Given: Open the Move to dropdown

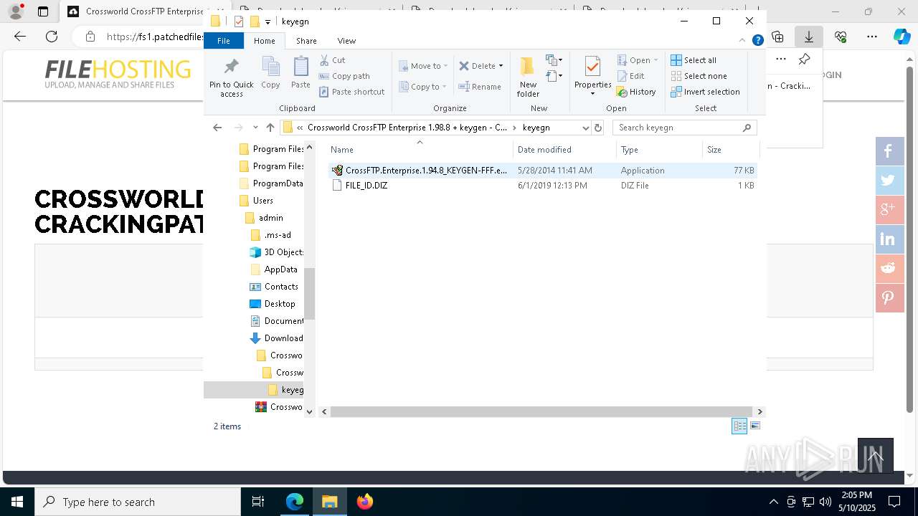Looking at the screenshot, I should (x=423, y=66).
